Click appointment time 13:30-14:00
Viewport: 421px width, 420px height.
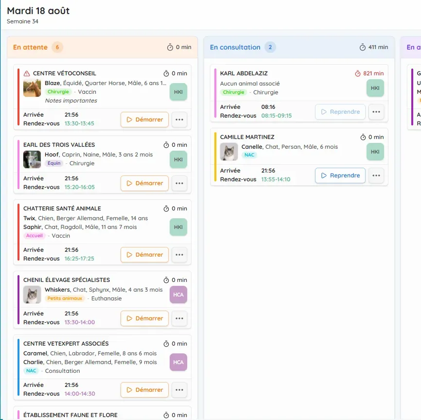pos(79,322)
